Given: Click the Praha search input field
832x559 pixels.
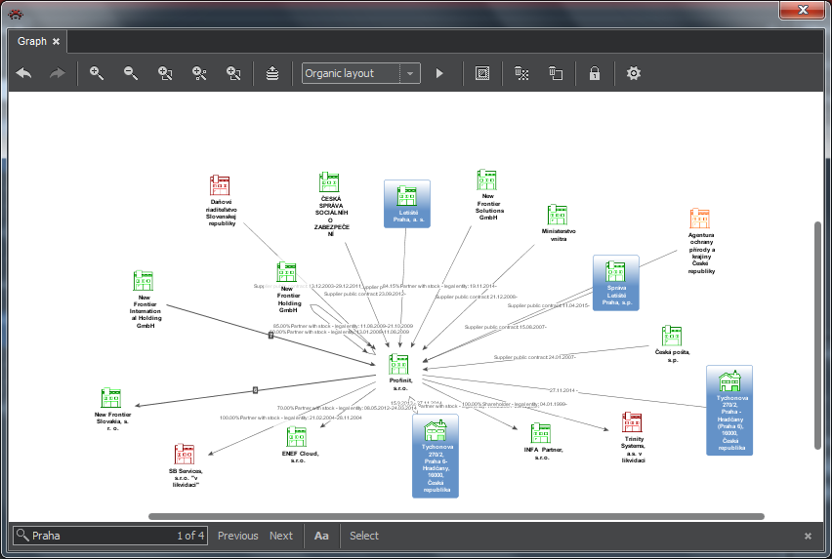Looking at the screenshot, I should point(98,536).
